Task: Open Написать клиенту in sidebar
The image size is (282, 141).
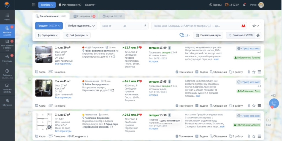Action: coord(7,88)
